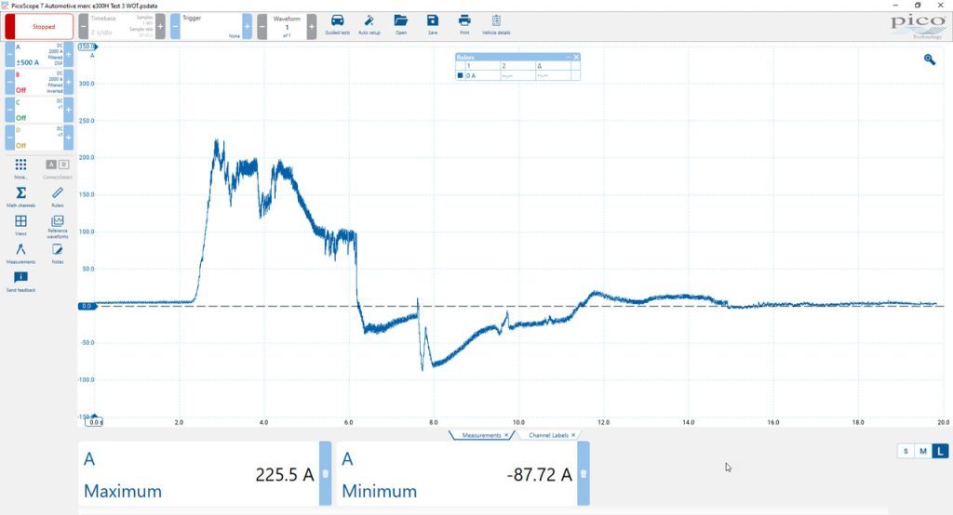Select the S measurement size option
953x515 pixels.
pyautogui.click(x=906, y=451)
